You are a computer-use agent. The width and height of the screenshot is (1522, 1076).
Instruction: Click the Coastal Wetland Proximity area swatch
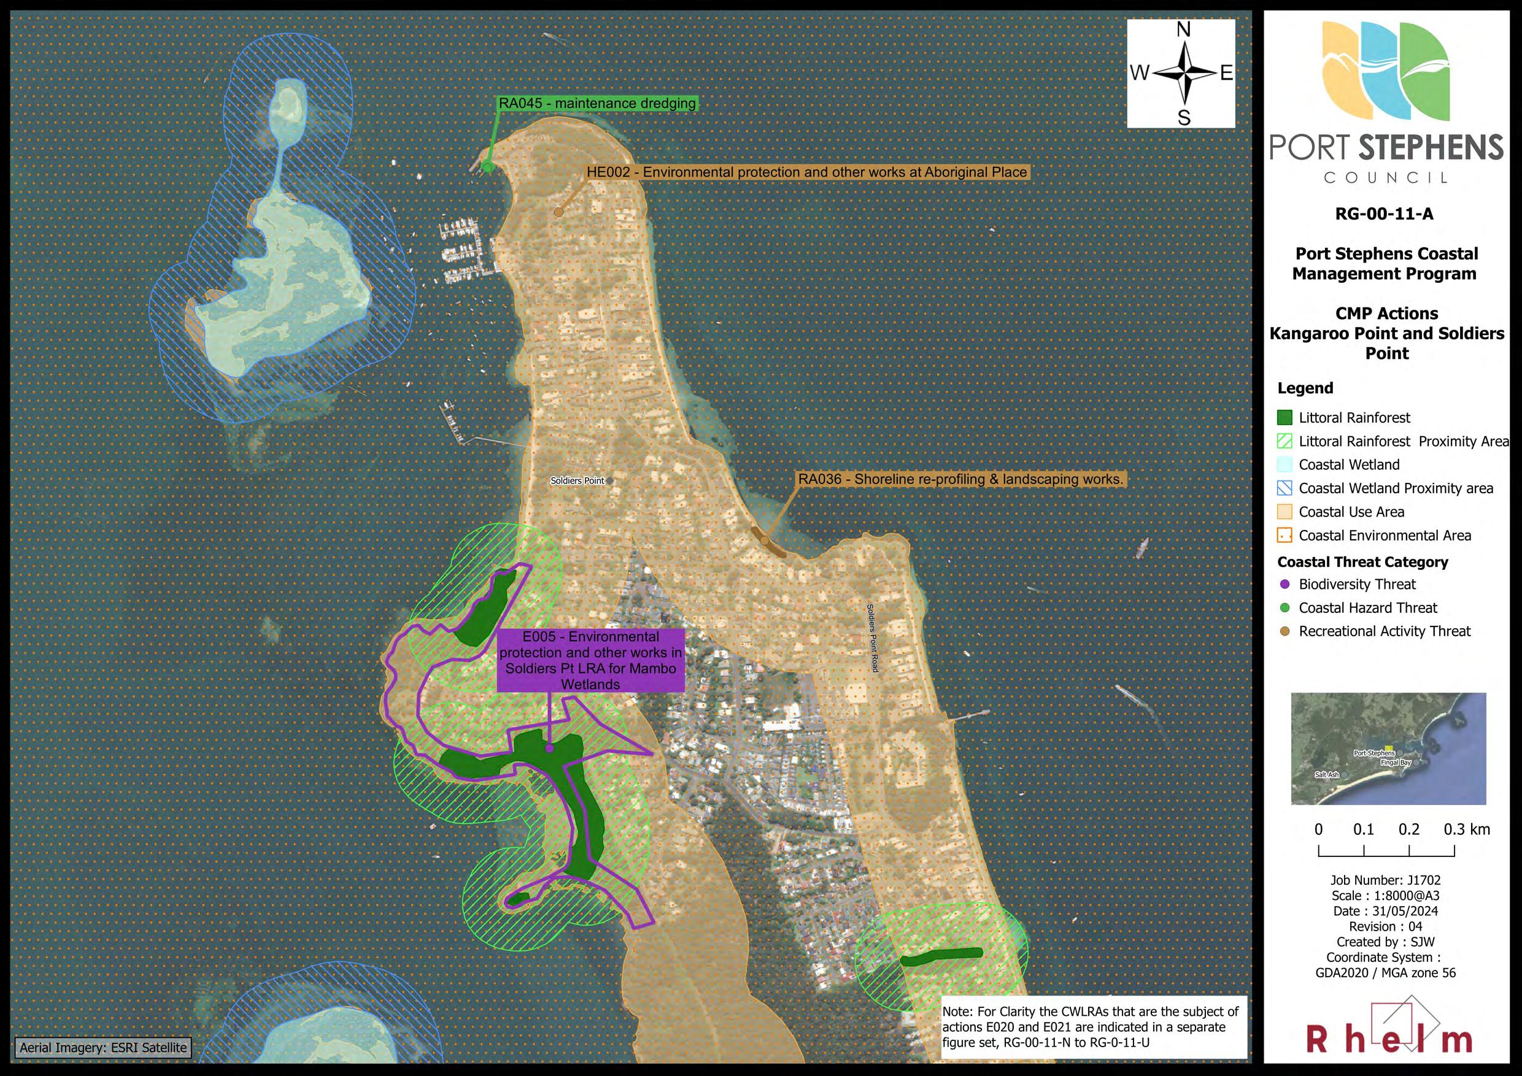point(1284,488)
